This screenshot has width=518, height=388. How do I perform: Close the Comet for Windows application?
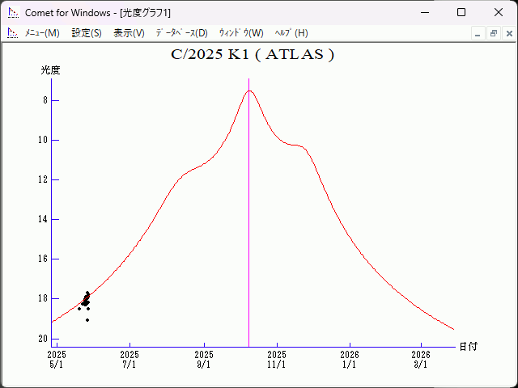point(498,12)
